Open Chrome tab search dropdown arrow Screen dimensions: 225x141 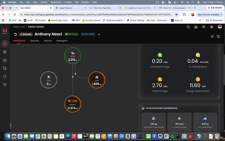pos(16,8)
